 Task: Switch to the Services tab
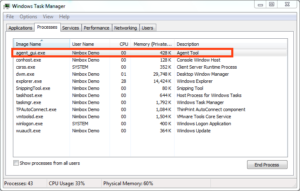(70, 28)
